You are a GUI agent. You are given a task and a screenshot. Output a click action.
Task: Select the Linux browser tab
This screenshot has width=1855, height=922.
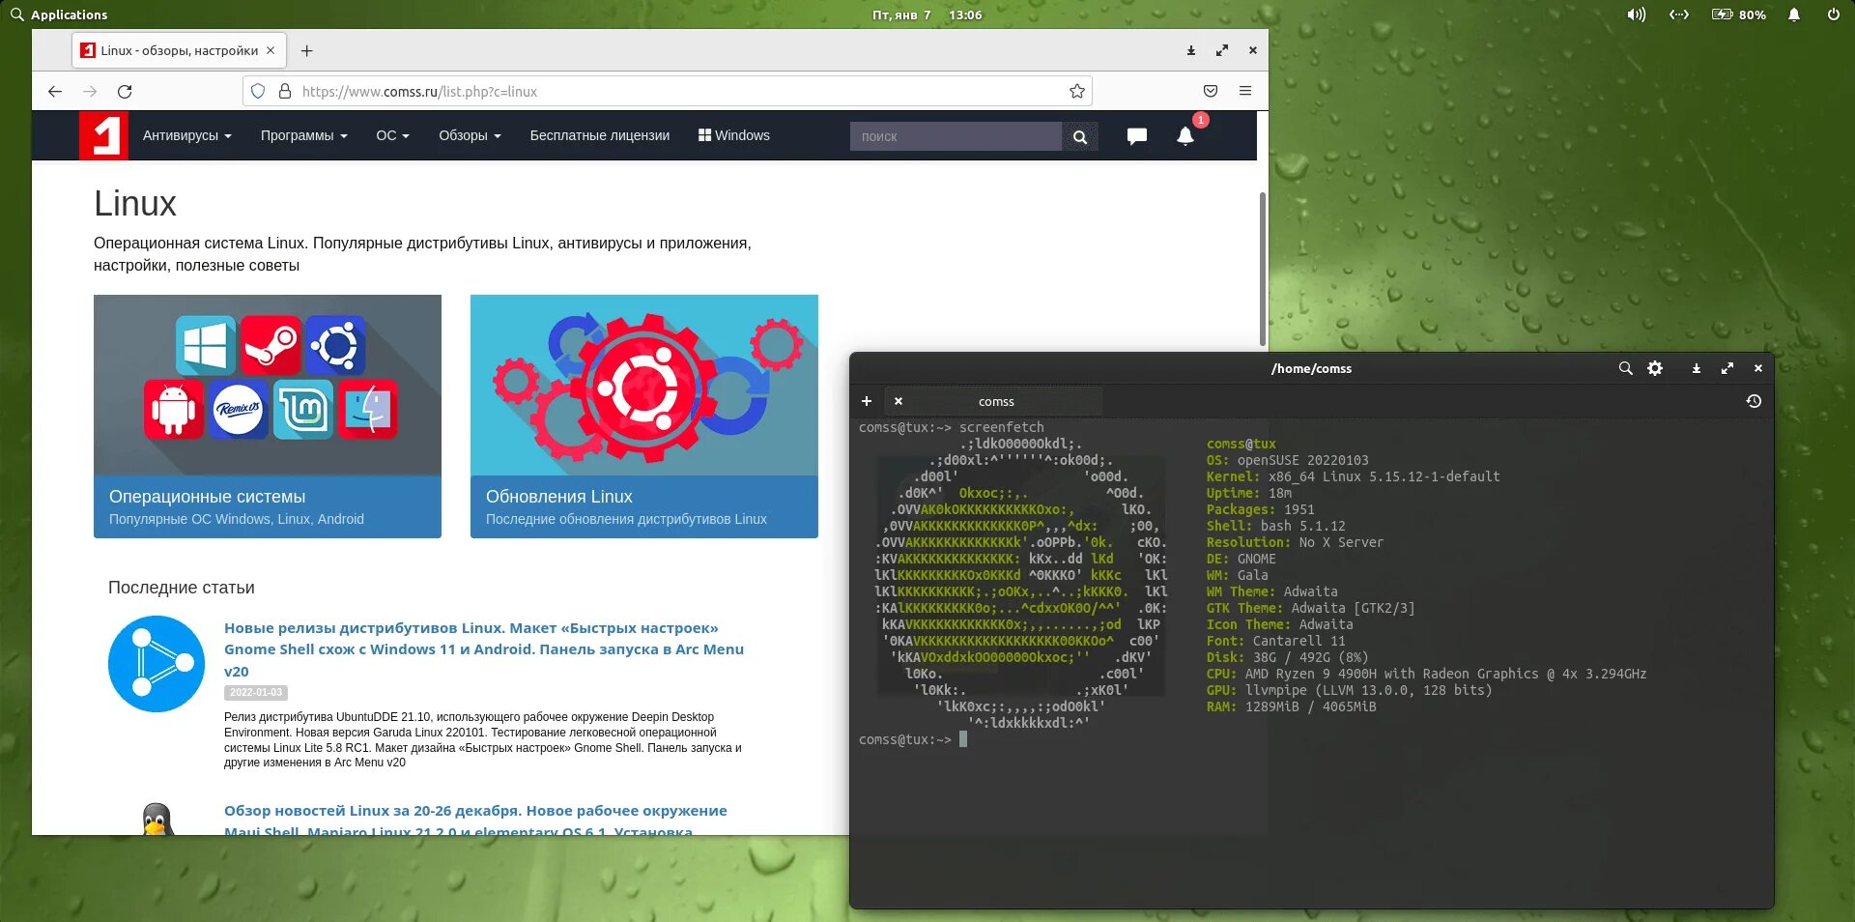(179, 50)
